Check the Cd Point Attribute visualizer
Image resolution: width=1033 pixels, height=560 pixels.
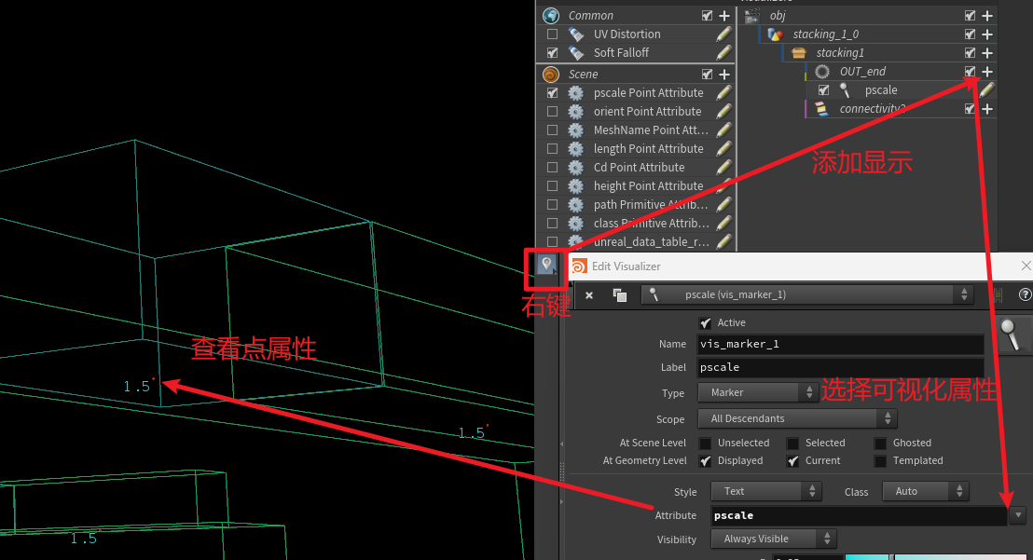pos(552,168)
